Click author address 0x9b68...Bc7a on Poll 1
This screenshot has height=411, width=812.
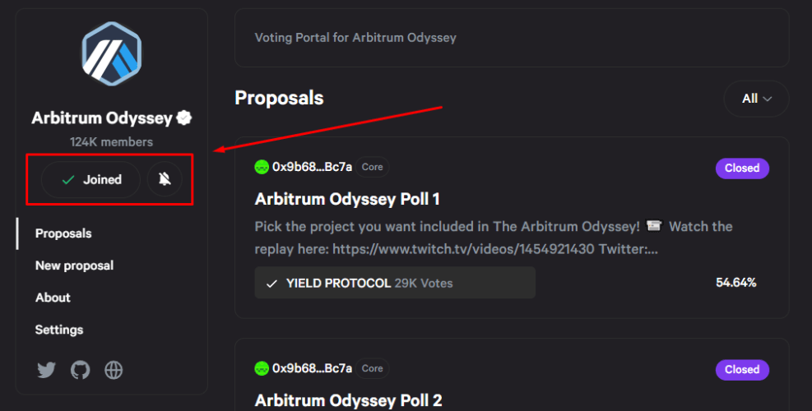[x=313, y=167]
